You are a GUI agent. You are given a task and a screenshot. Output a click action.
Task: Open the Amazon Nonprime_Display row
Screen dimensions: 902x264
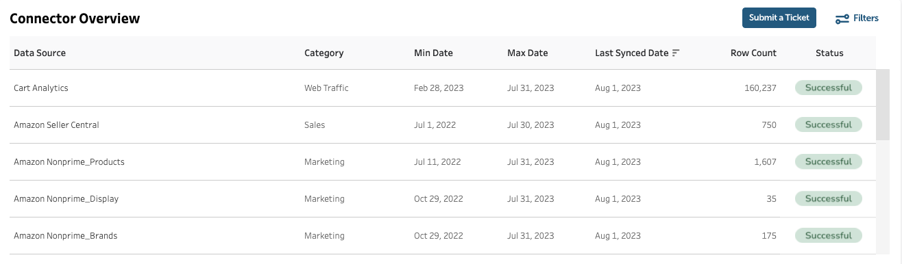tap(443, 199)
